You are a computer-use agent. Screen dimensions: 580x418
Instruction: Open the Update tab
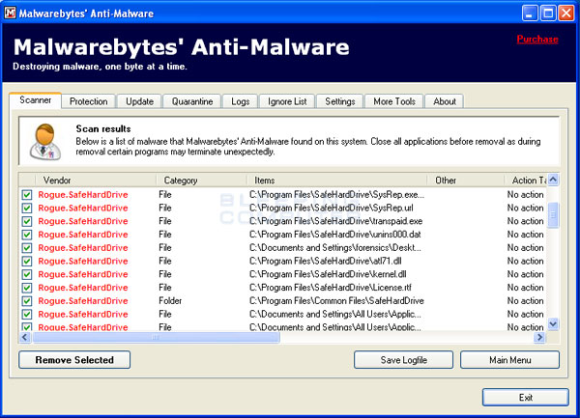tap(139, 101)
